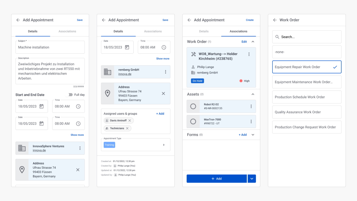The width and height of the screenshot is (357, 201).
Task: Expand the Forms section chevron
Action: pyautogui.click(x=253, y=135)
